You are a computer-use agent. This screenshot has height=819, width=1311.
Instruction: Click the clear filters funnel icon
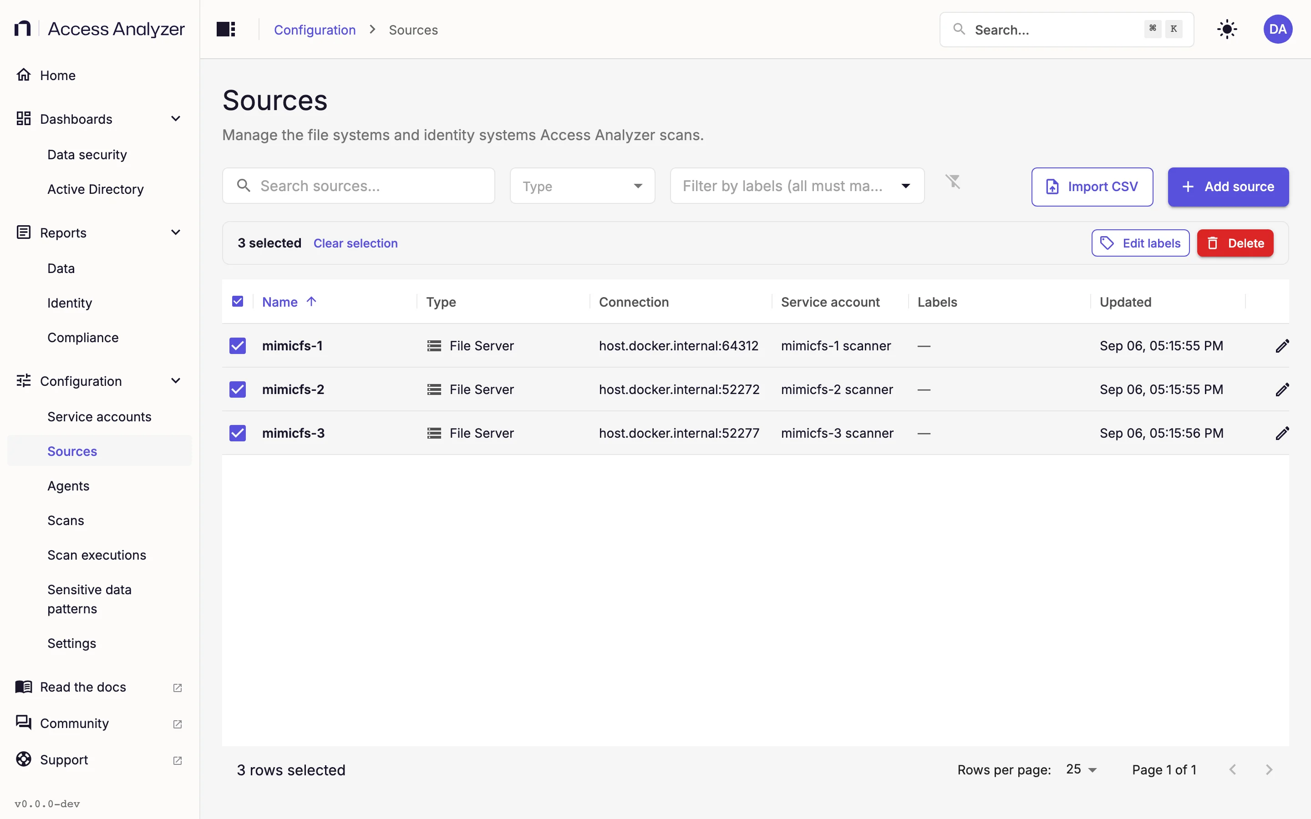pos(953,181)
